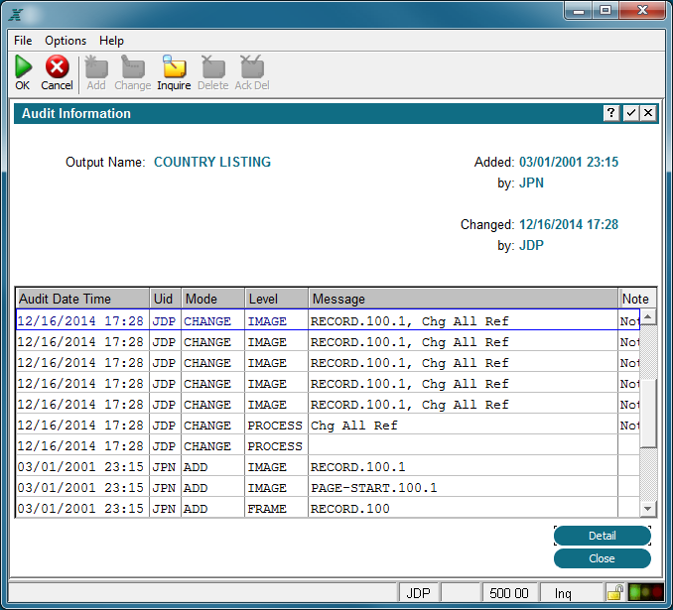
Task: Click the Detail button
Action: 603,536
